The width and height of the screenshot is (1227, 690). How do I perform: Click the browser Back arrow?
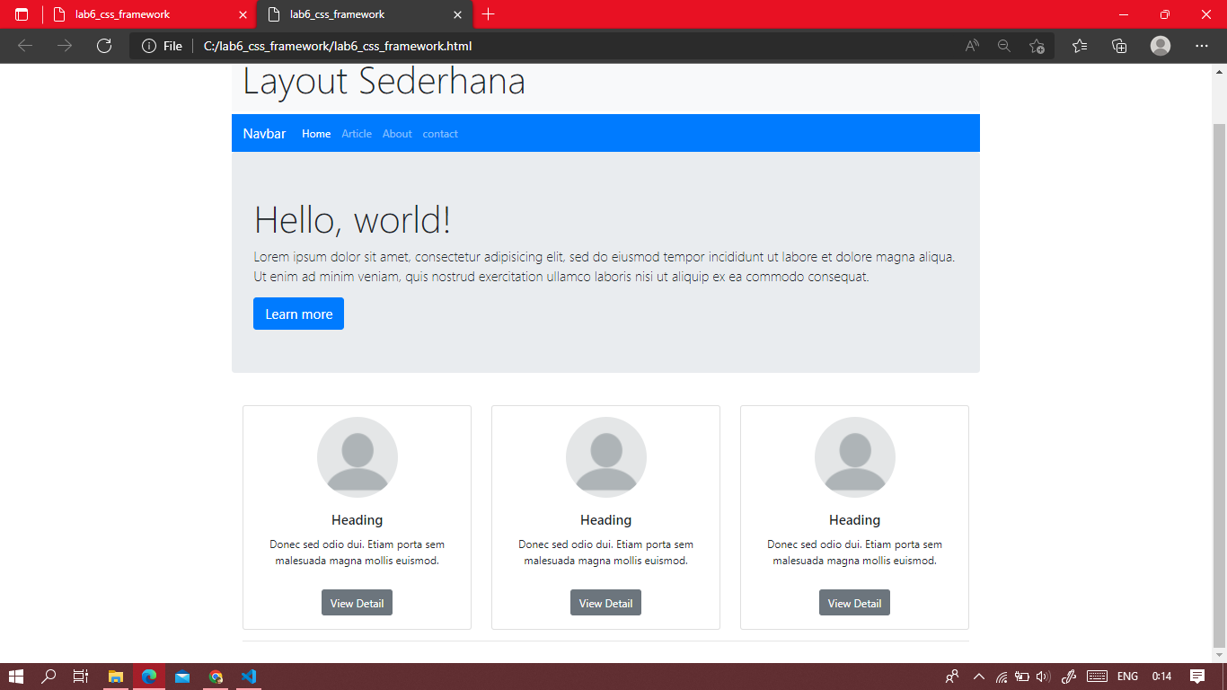tap(25, 46)
